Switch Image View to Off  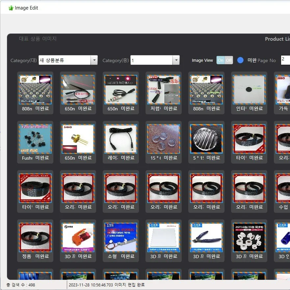[229, 60]
